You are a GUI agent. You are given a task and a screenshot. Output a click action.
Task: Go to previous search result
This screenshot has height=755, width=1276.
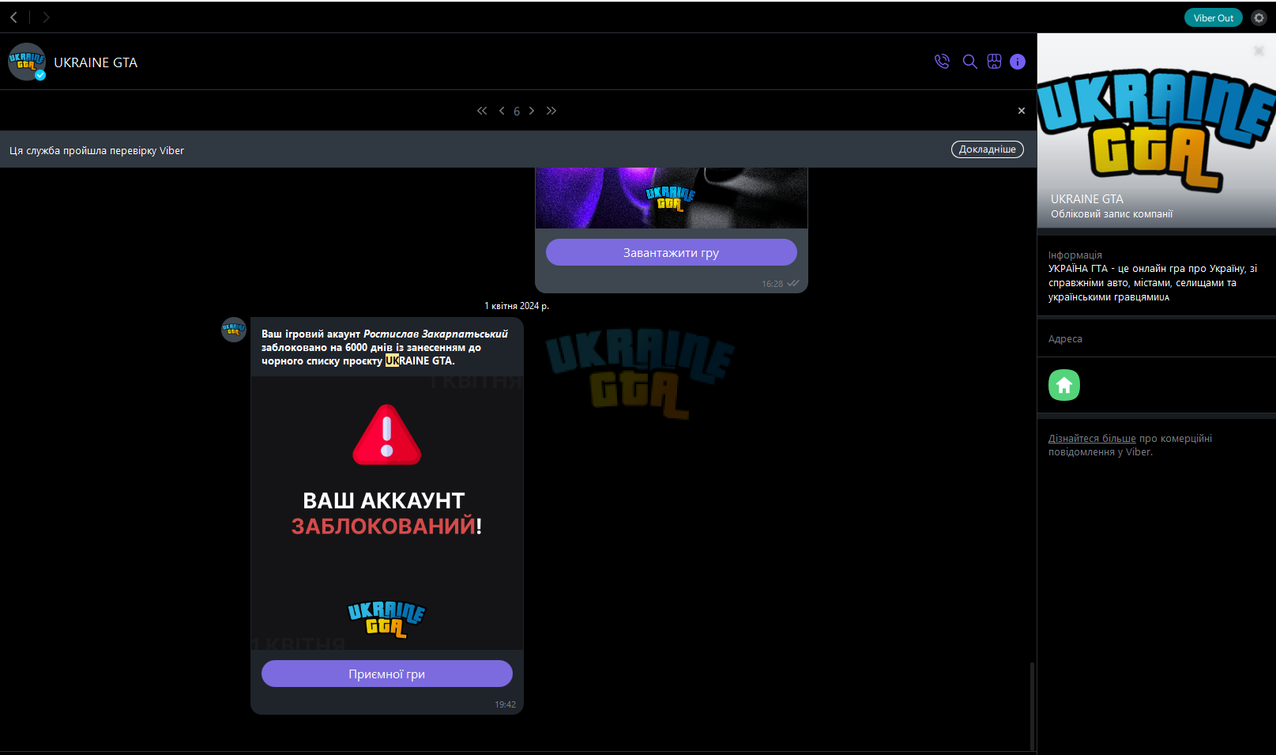click(502, 111)
